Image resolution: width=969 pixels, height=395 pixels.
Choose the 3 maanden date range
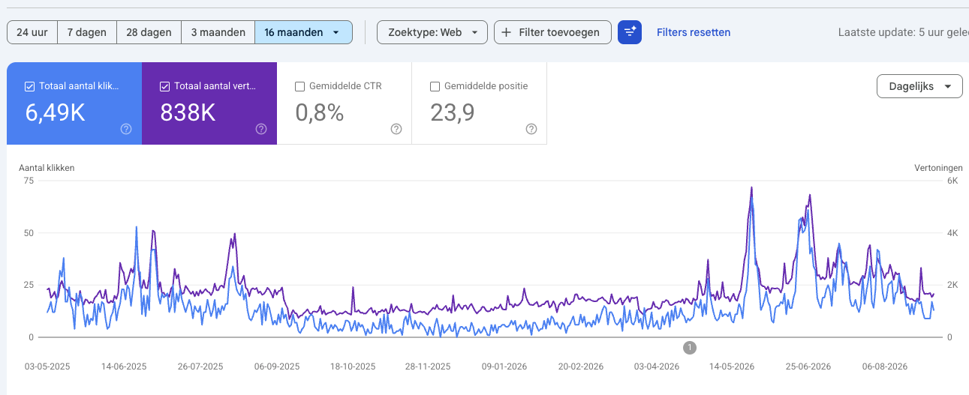218,32
